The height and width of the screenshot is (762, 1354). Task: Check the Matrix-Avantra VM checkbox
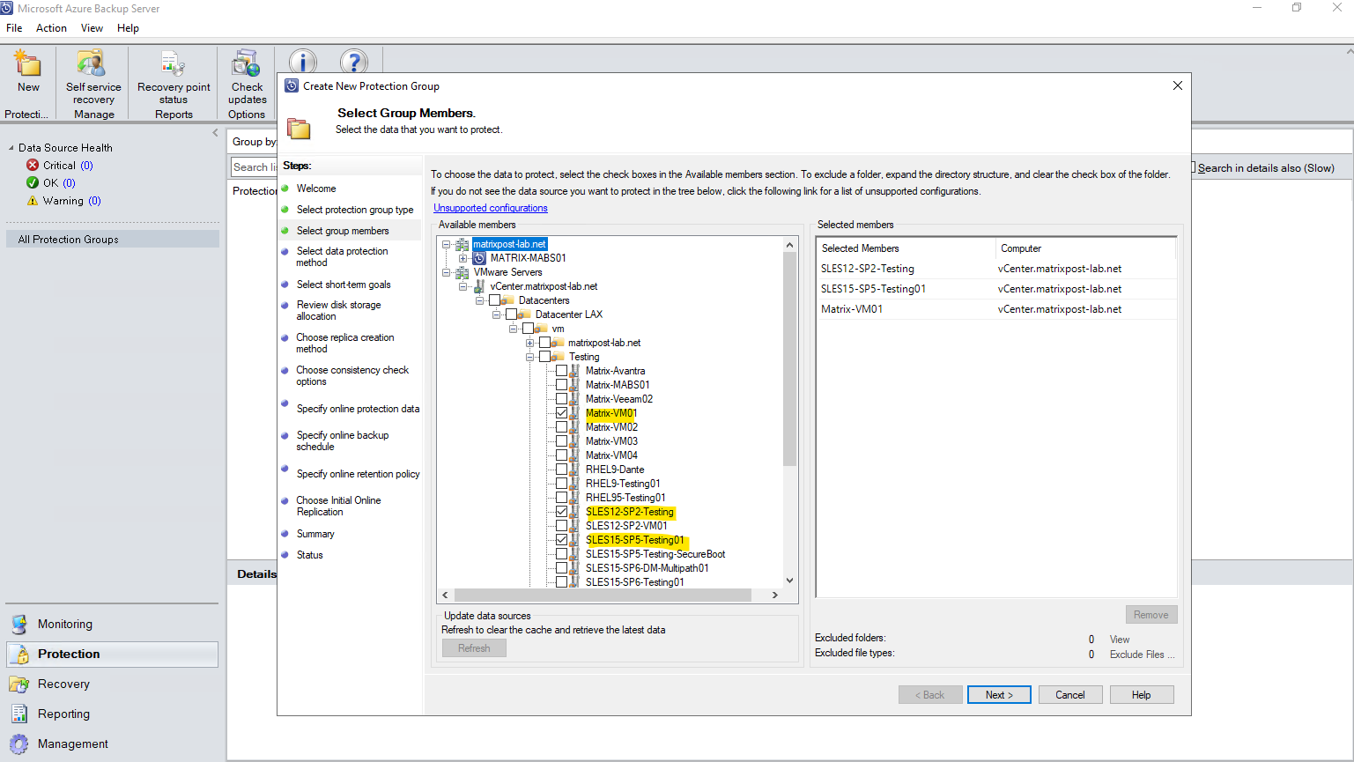click(561, 371)
